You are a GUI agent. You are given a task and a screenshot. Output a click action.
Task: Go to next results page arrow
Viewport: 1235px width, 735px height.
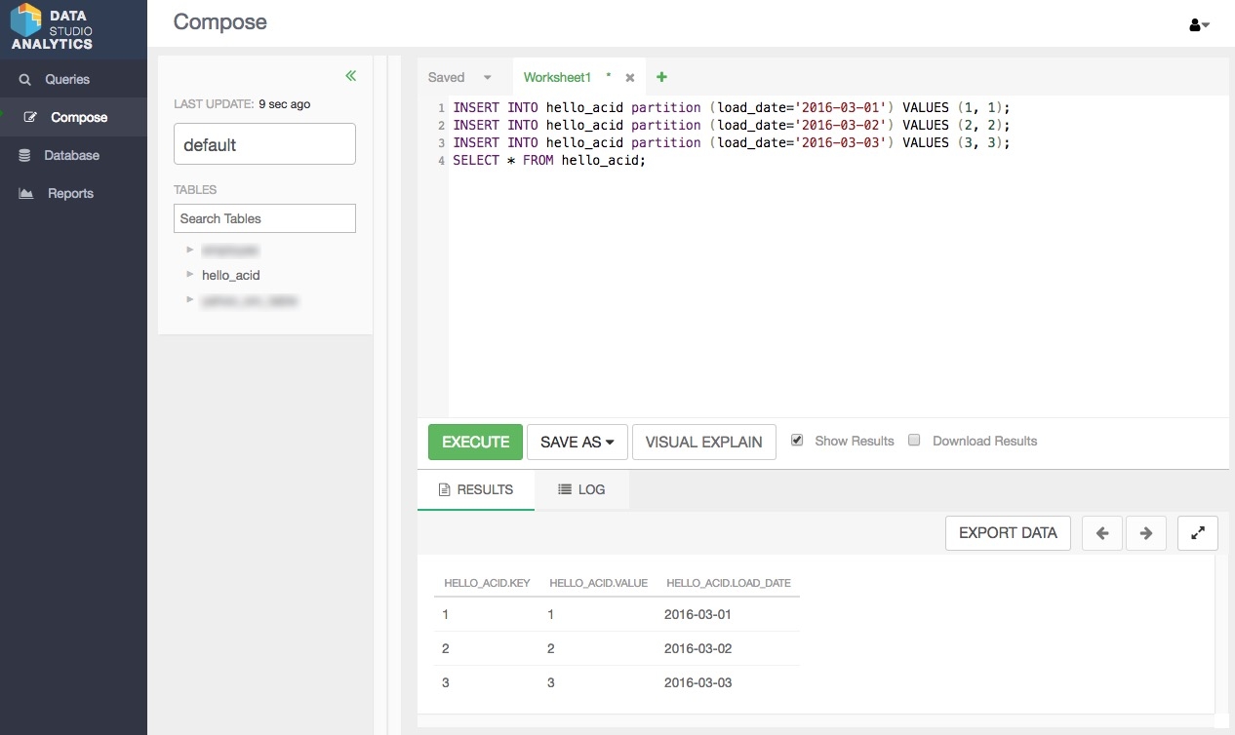[x=1146, y=533]
